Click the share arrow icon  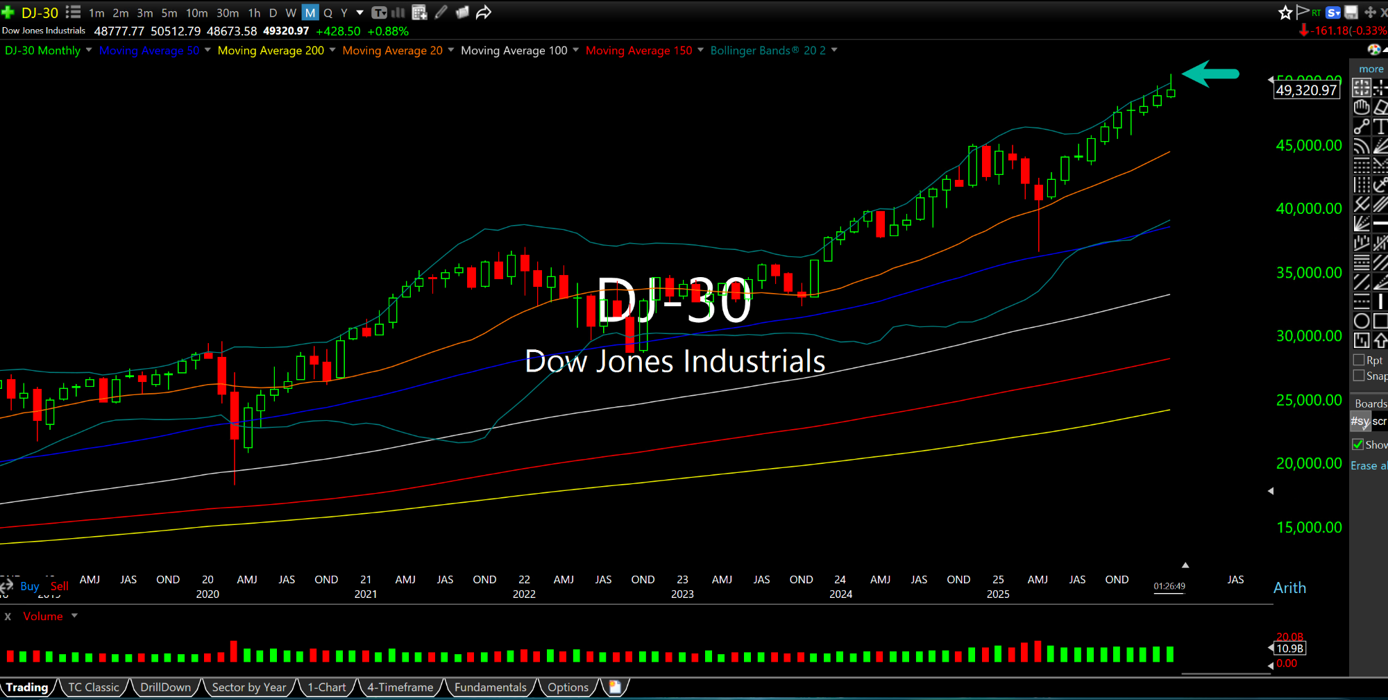pos(484,12)
